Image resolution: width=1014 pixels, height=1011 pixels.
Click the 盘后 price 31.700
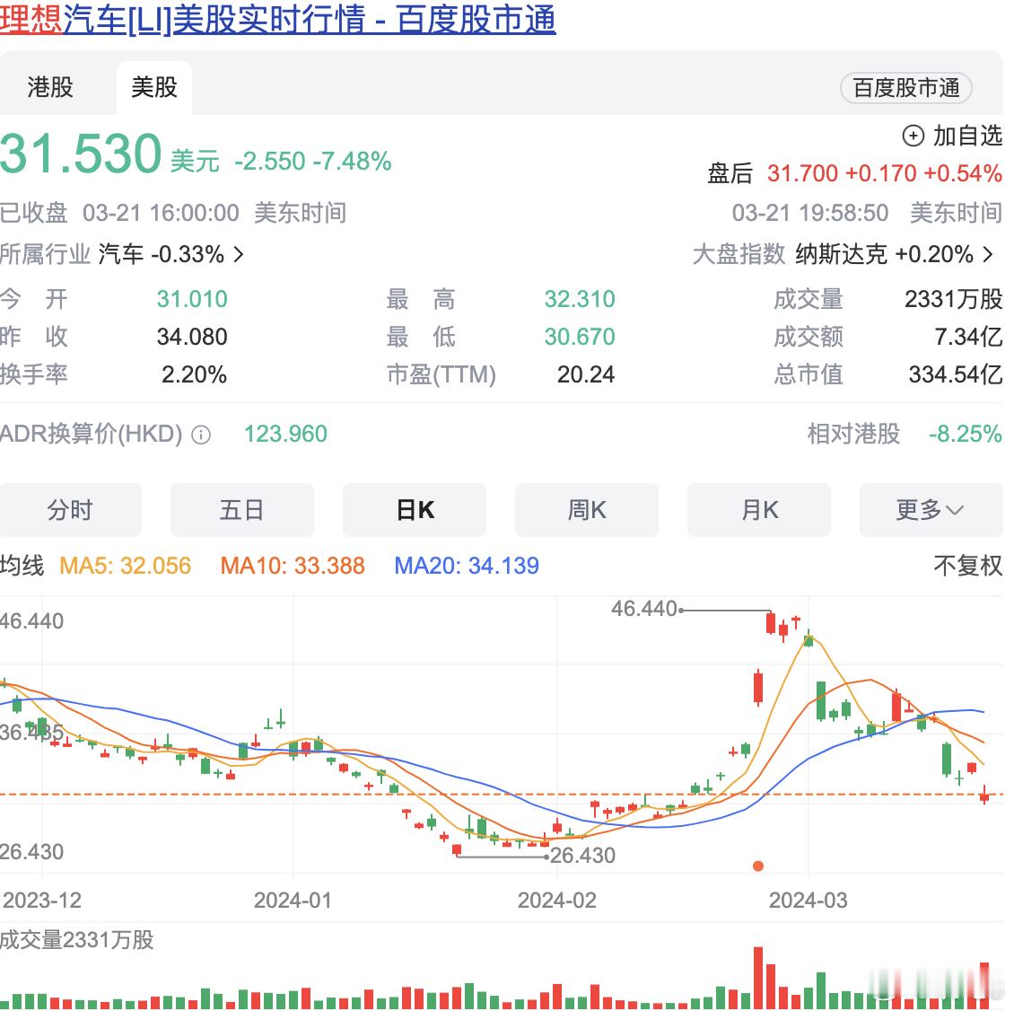(x=802, y=173)
